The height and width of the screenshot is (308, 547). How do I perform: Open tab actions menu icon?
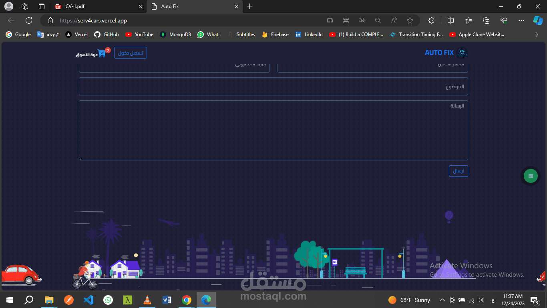tap(42, 6)
